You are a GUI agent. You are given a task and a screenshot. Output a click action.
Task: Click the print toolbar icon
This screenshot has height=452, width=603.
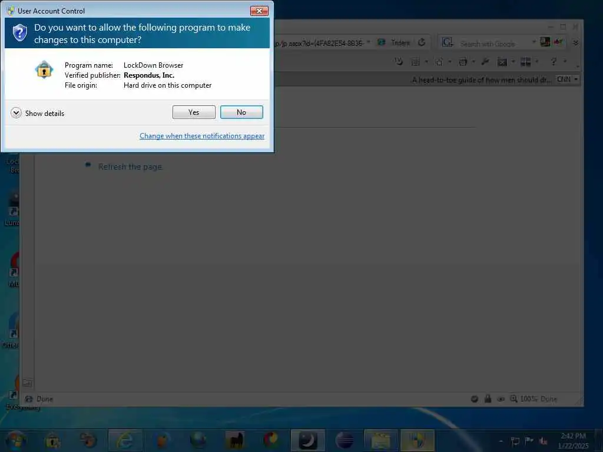463,61
